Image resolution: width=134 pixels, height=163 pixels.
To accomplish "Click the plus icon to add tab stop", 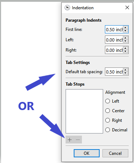I will [70, 140].
